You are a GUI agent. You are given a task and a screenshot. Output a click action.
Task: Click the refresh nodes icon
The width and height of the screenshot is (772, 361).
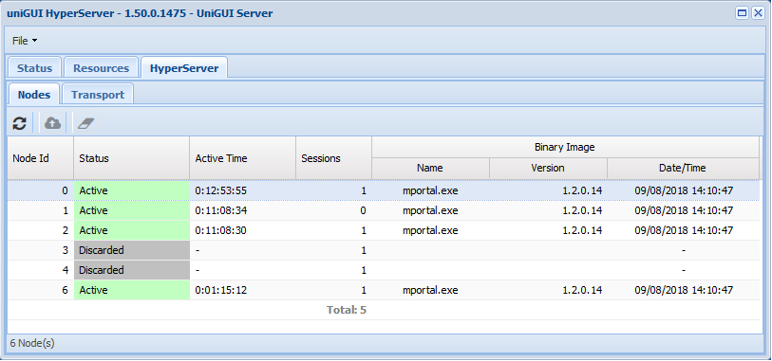(x=20, y=123)
